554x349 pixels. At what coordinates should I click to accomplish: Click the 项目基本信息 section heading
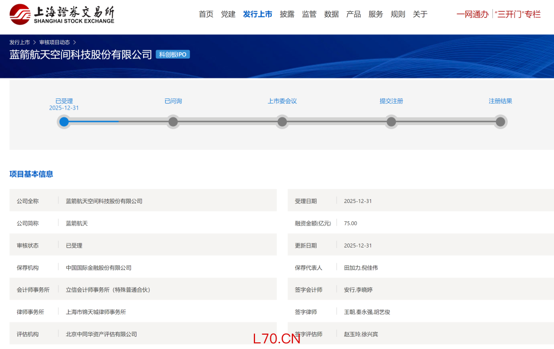(31, 174)
